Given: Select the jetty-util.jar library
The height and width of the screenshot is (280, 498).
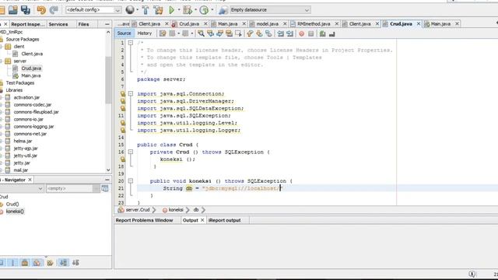Looking at the screenshot, I should [x=26, y=156].
